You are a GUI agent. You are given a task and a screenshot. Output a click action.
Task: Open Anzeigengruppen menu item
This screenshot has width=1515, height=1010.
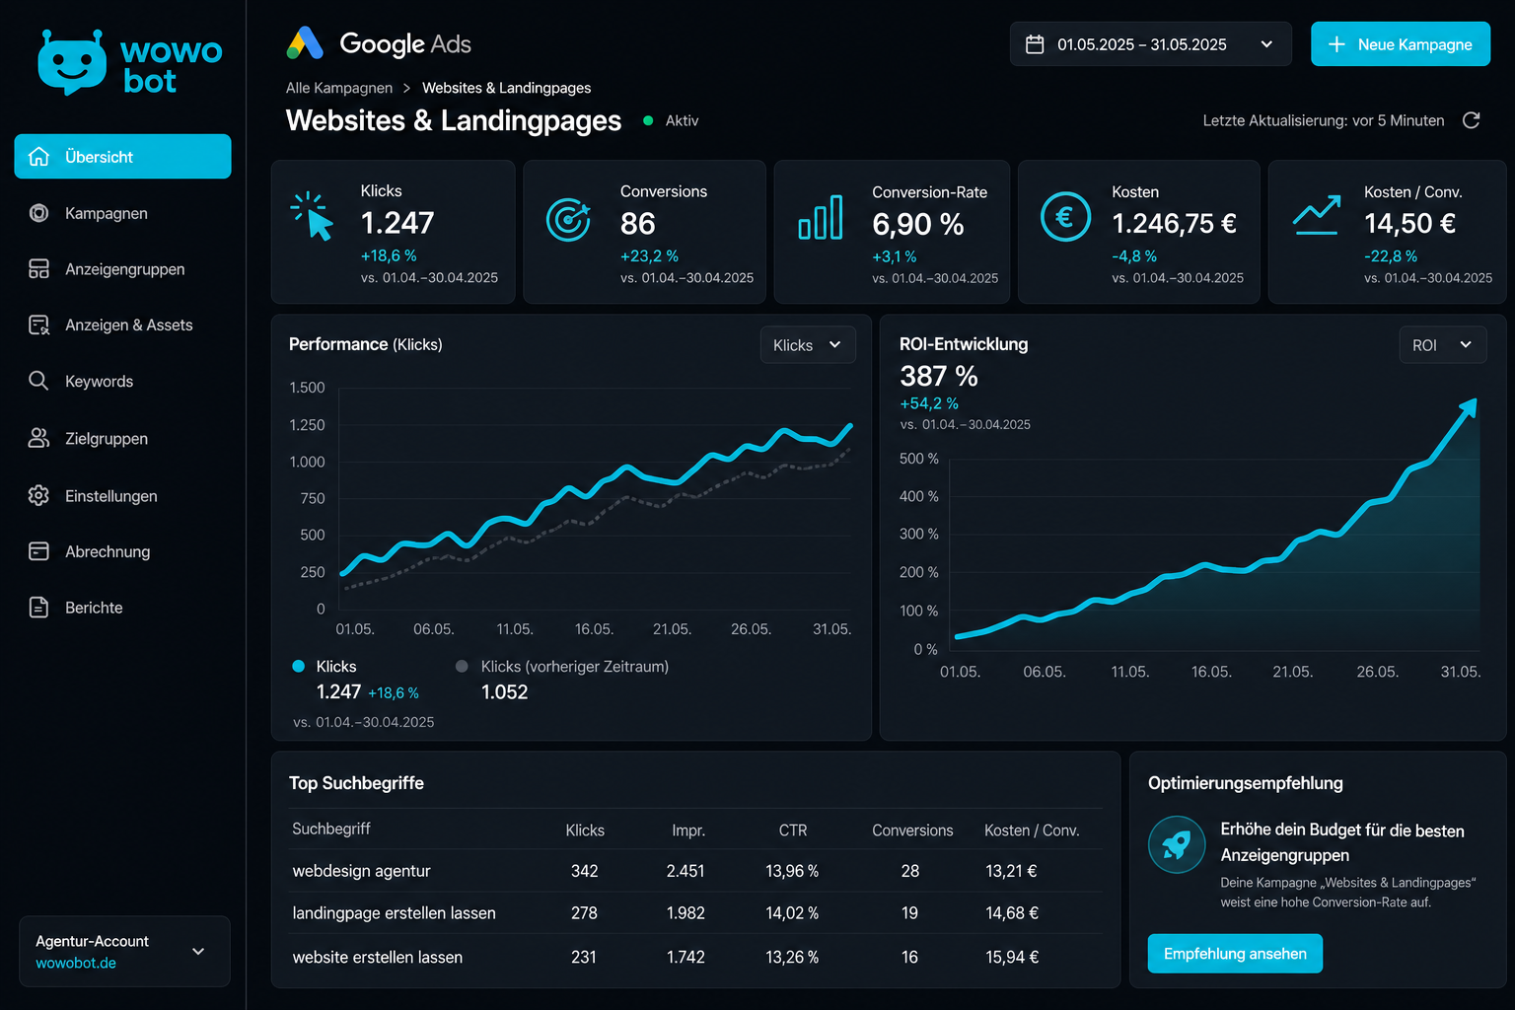122,269
